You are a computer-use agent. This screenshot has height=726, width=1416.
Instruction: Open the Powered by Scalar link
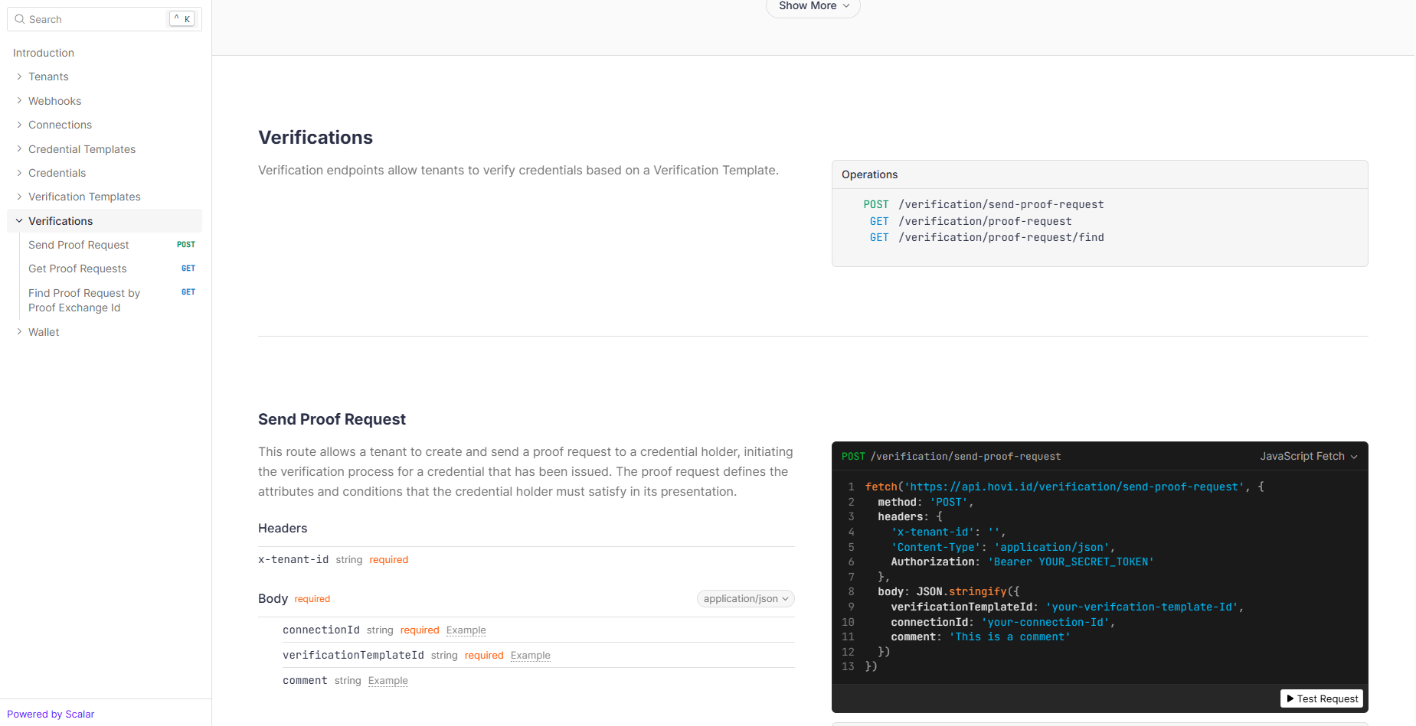(51, 714)
